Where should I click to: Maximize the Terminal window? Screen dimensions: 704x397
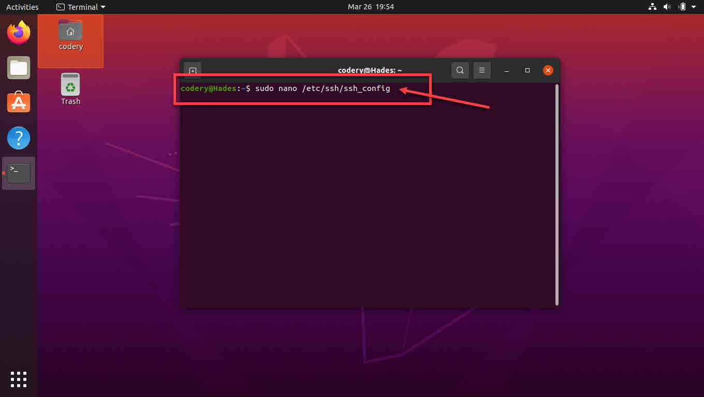[527, 70]
